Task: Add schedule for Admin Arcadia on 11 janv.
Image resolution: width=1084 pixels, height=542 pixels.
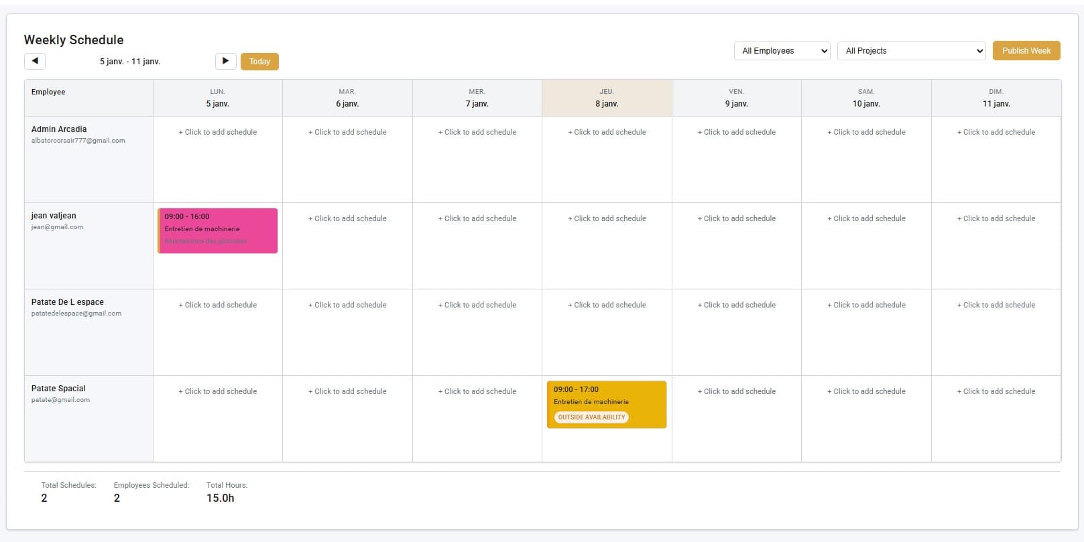Action: [x=996, y=132]
